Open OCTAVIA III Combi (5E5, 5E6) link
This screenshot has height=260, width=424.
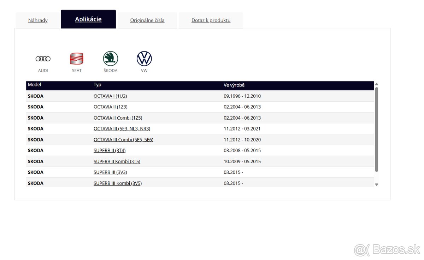click(123, 140)
